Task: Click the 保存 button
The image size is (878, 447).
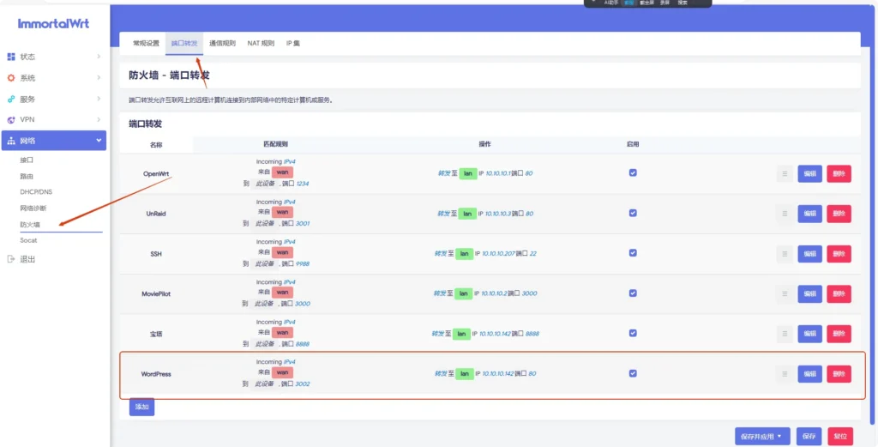Action: [x=809, y=437]
